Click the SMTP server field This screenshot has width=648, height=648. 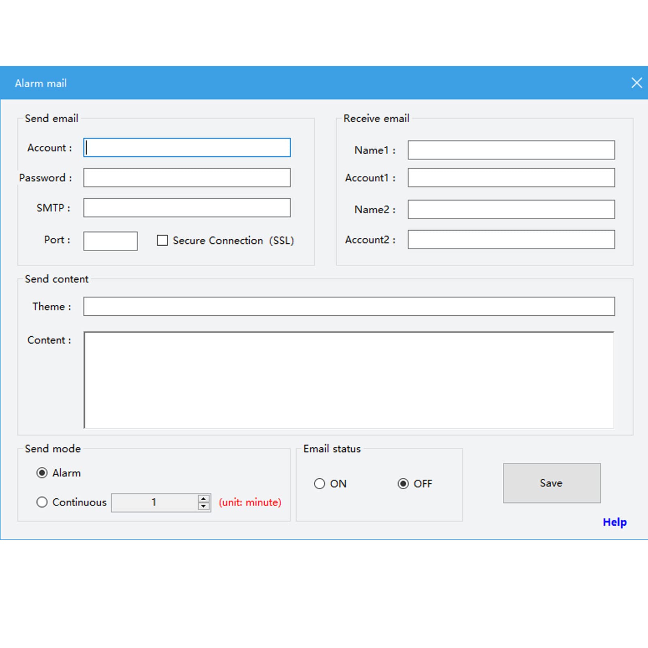pyautogui.click(x=187, y=208)
